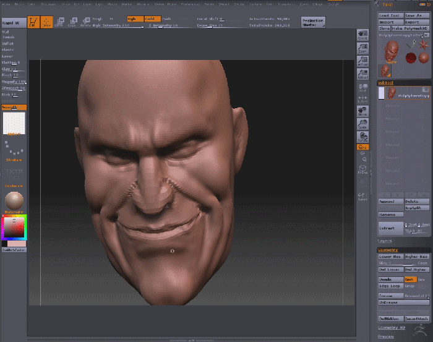Click the Actual size view icon
Viewport: 433px width, 342px height.
pos(362,61)
